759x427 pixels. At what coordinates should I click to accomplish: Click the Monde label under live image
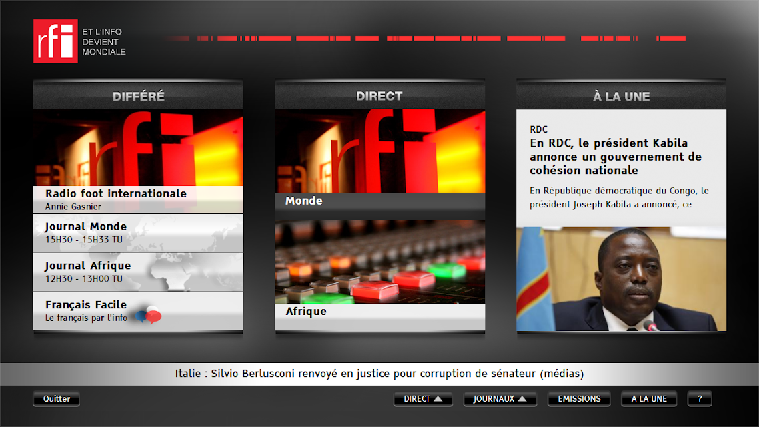coord(304,201)
